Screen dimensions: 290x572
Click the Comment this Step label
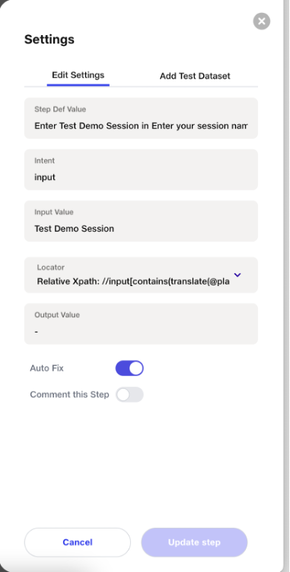[x=69, y=395]
